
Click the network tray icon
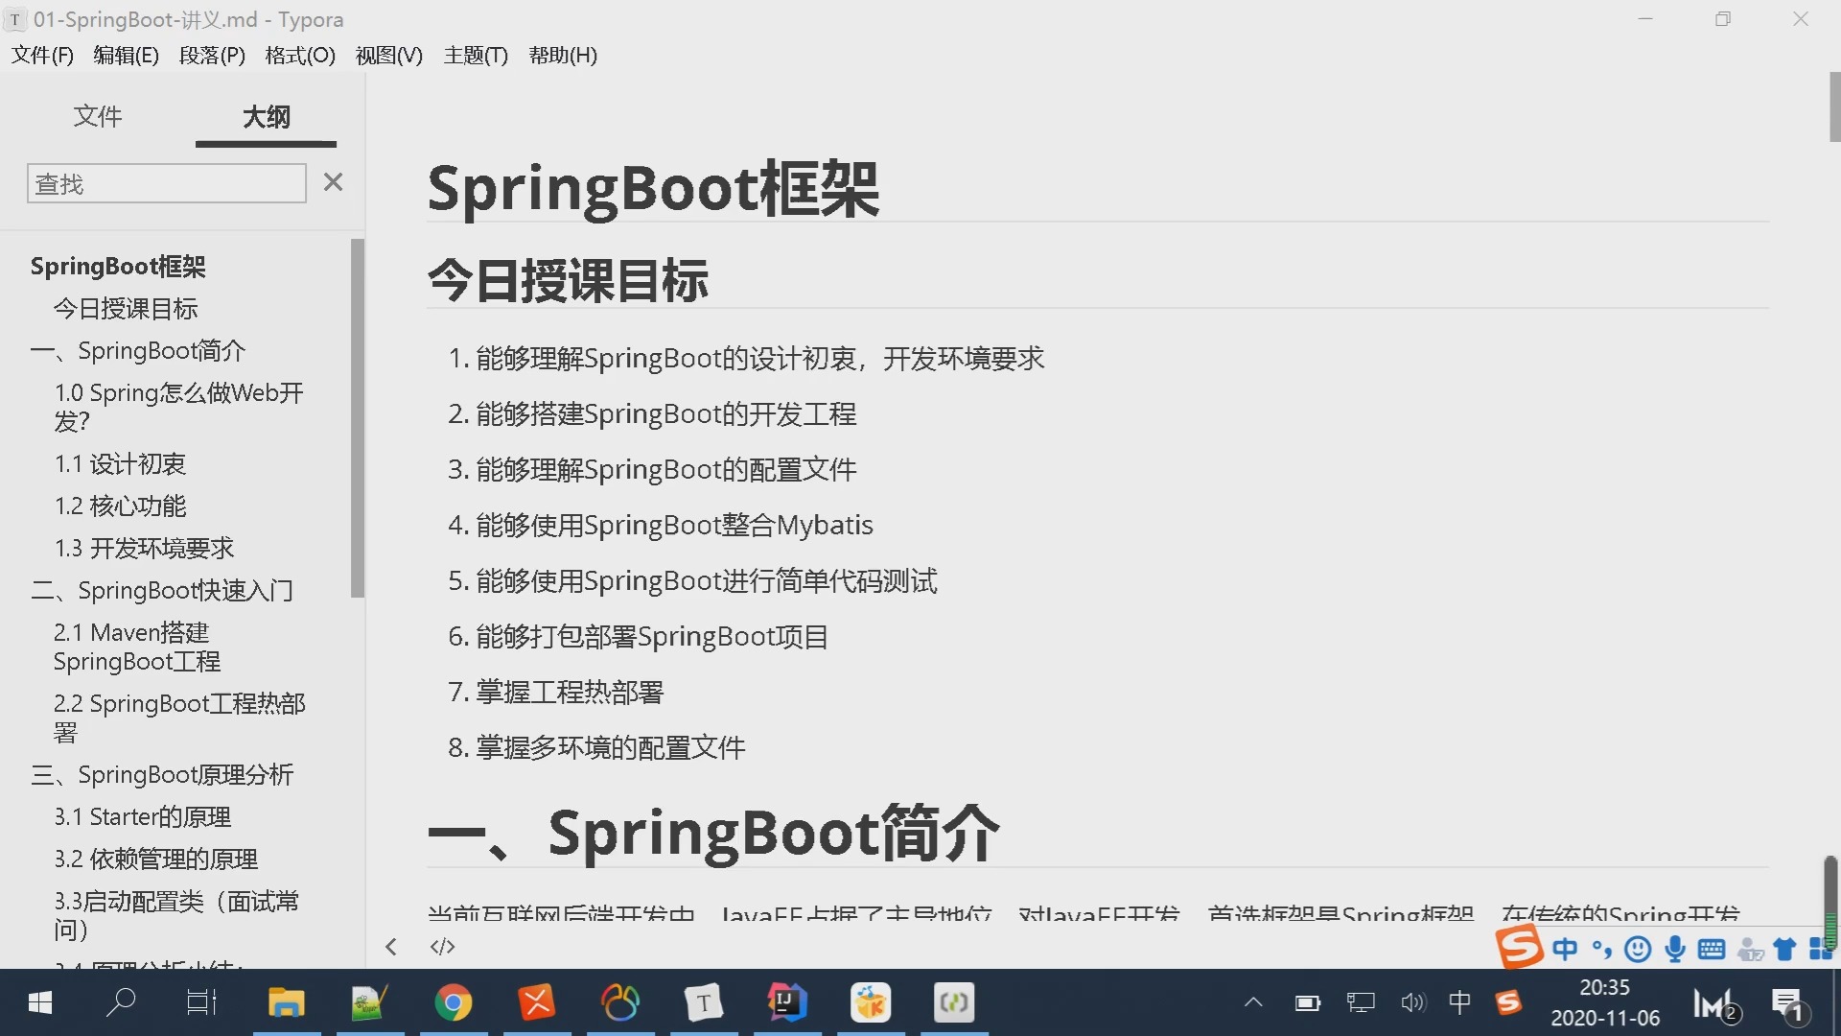tap(1361, 1003)
